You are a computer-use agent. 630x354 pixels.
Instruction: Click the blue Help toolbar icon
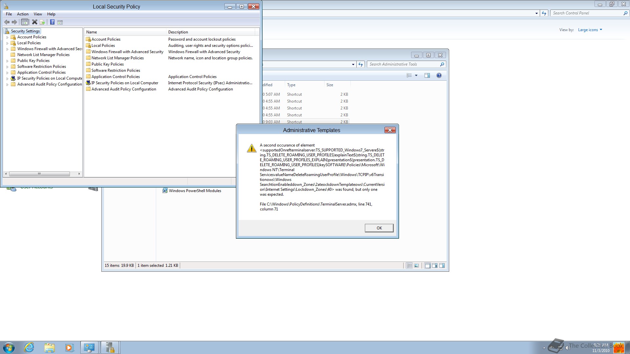pyautogui.click(x=52, y=22)
